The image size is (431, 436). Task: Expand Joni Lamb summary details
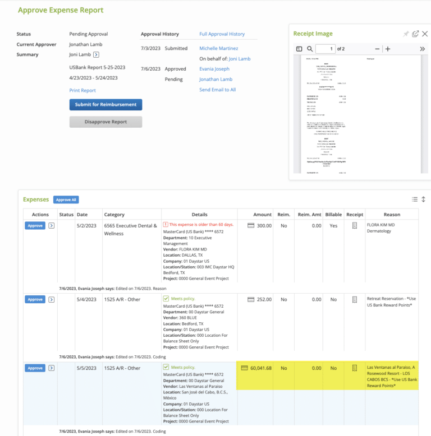tap(96, 55)
